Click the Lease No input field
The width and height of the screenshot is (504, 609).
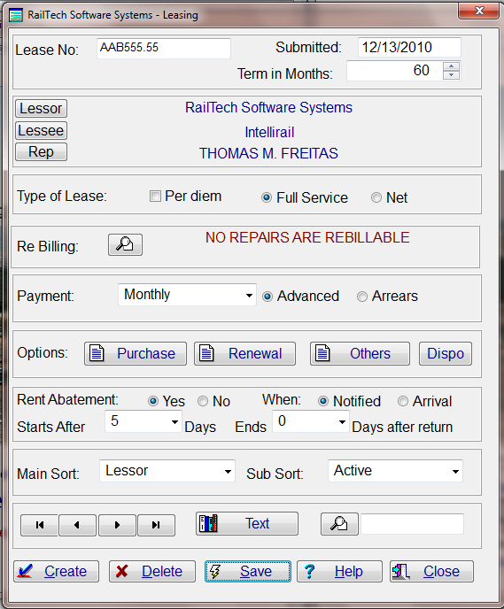pos(164,48)
